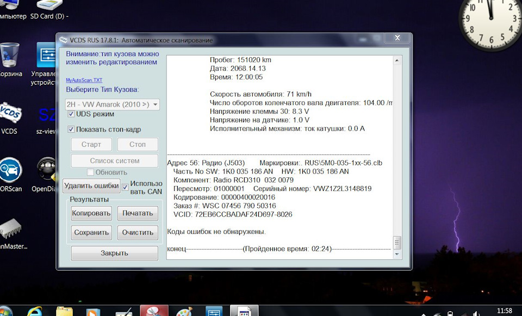Open the Recycle Bin (Корзина) desktop icon
The image size is (522, 316).
click(9, 55)
